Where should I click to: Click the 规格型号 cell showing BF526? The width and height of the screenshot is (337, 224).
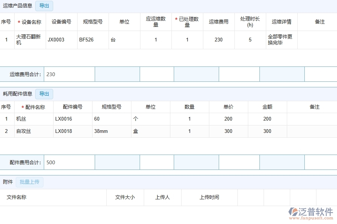(x=84, y=40)
